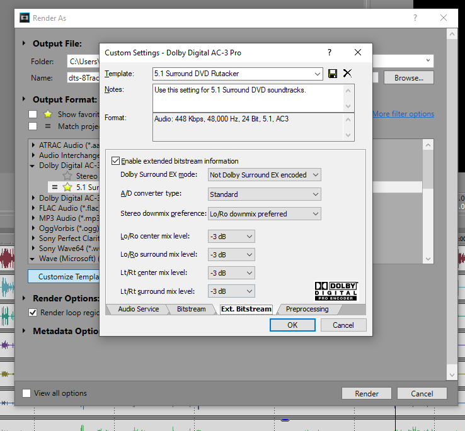
Task: Select the MP3 Audio format row
Action: point(69,218)
